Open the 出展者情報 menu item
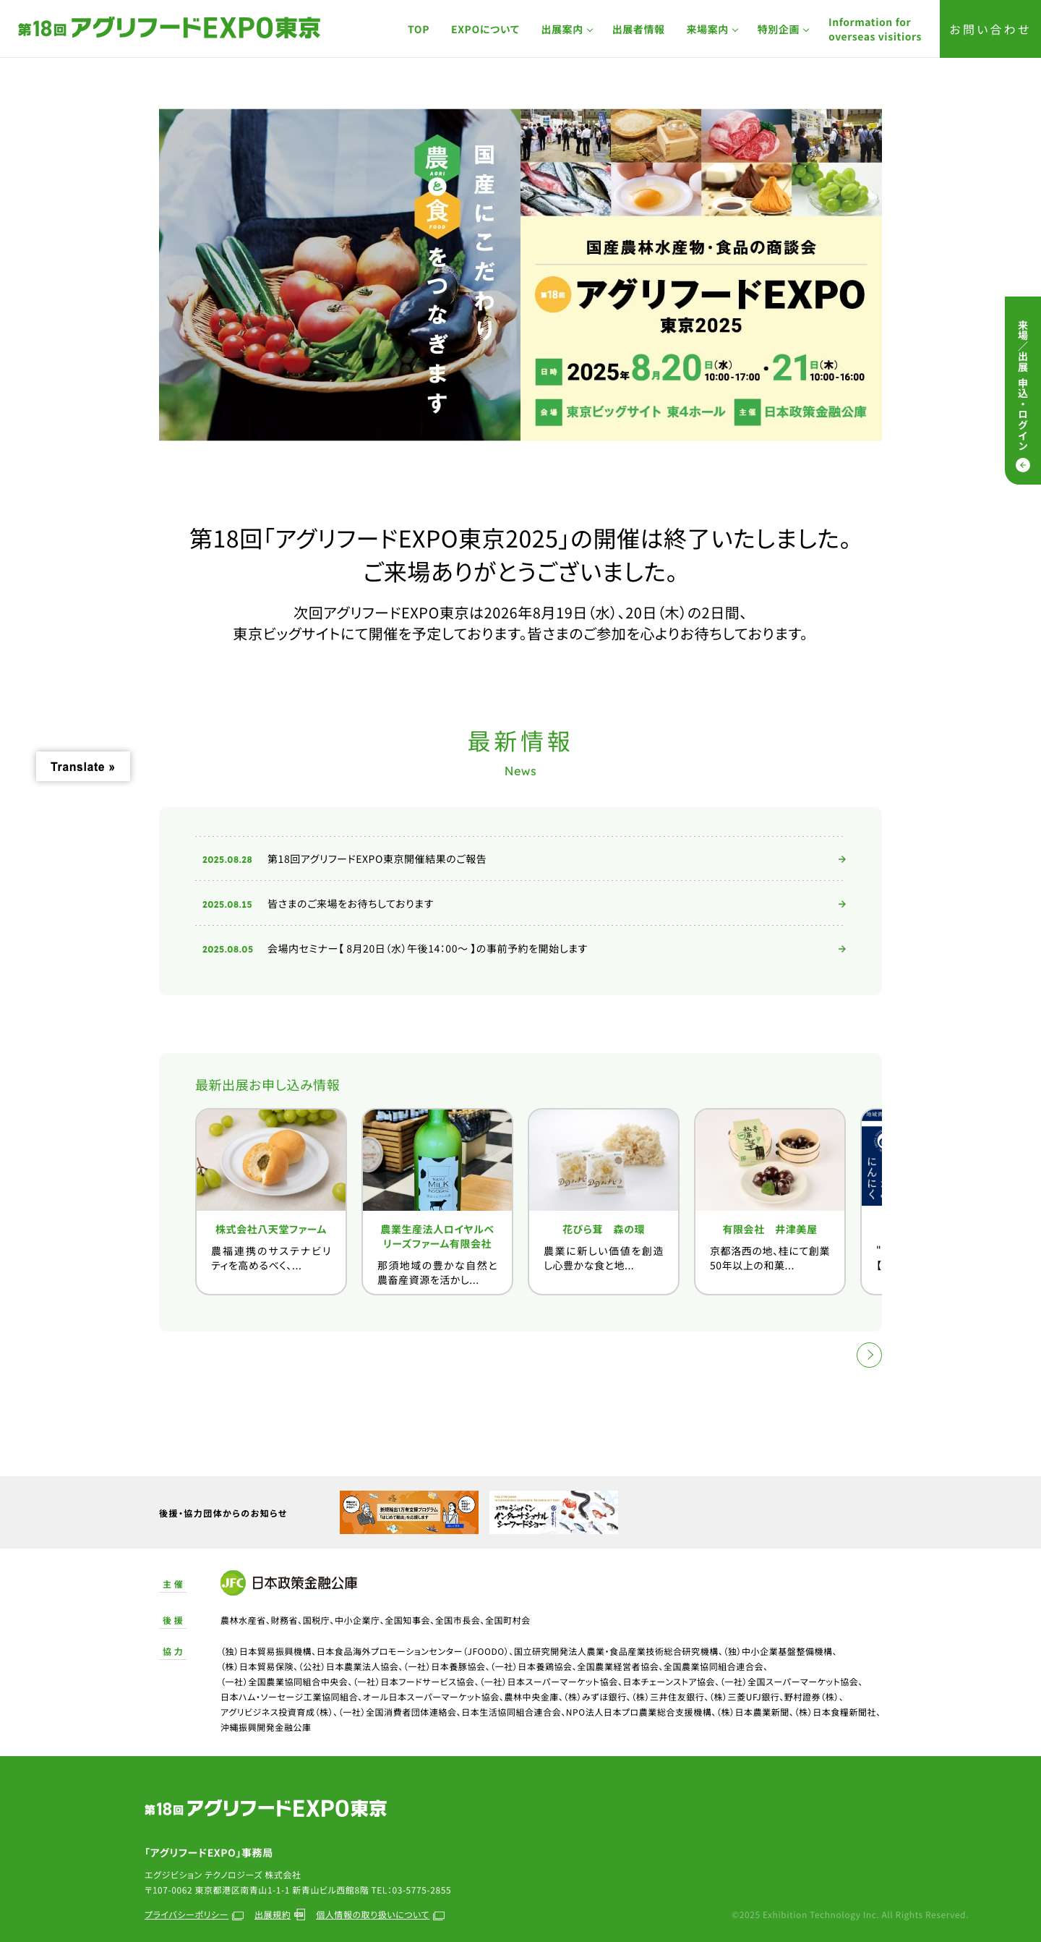Screen dimensions: 1041x1942 (x=638, y=30)
